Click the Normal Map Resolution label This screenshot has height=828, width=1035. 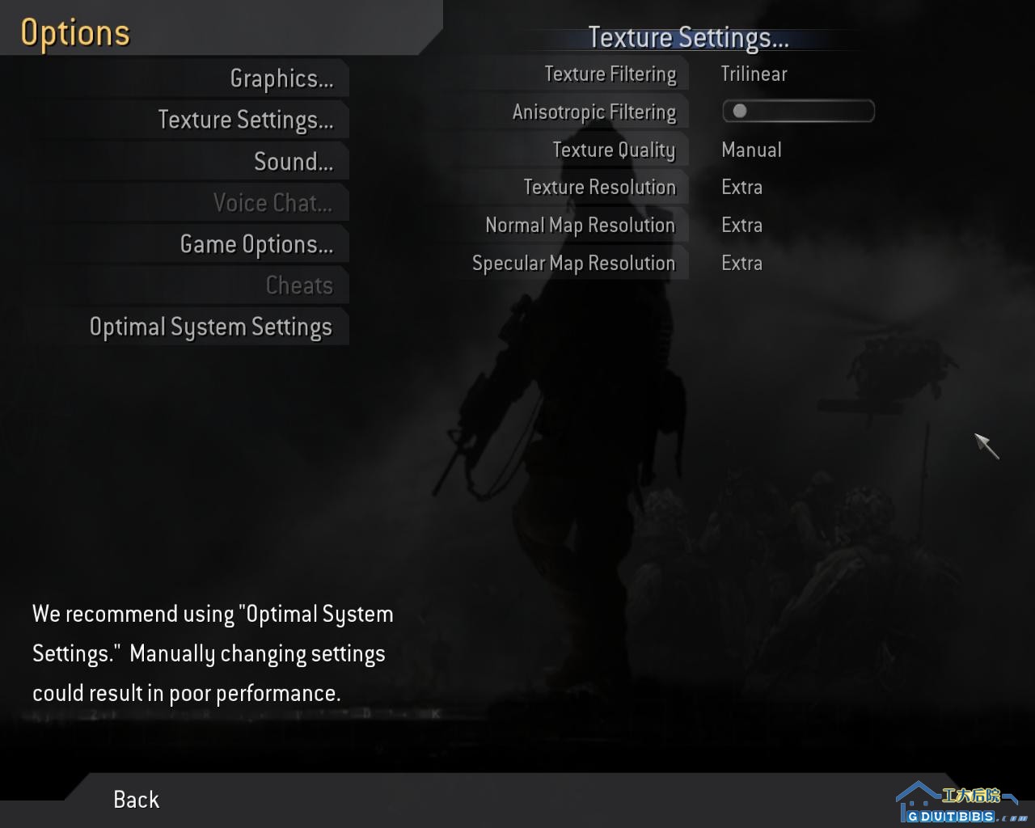pyautogui.click(x=580, y=226)
